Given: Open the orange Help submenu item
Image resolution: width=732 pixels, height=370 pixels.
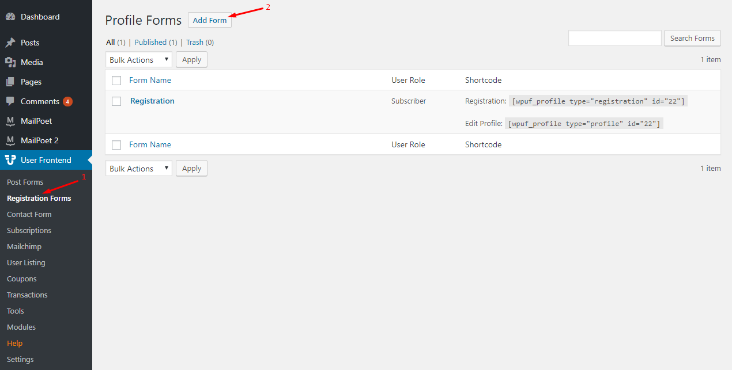Looking at the screenshot, I should coord(15,343).
